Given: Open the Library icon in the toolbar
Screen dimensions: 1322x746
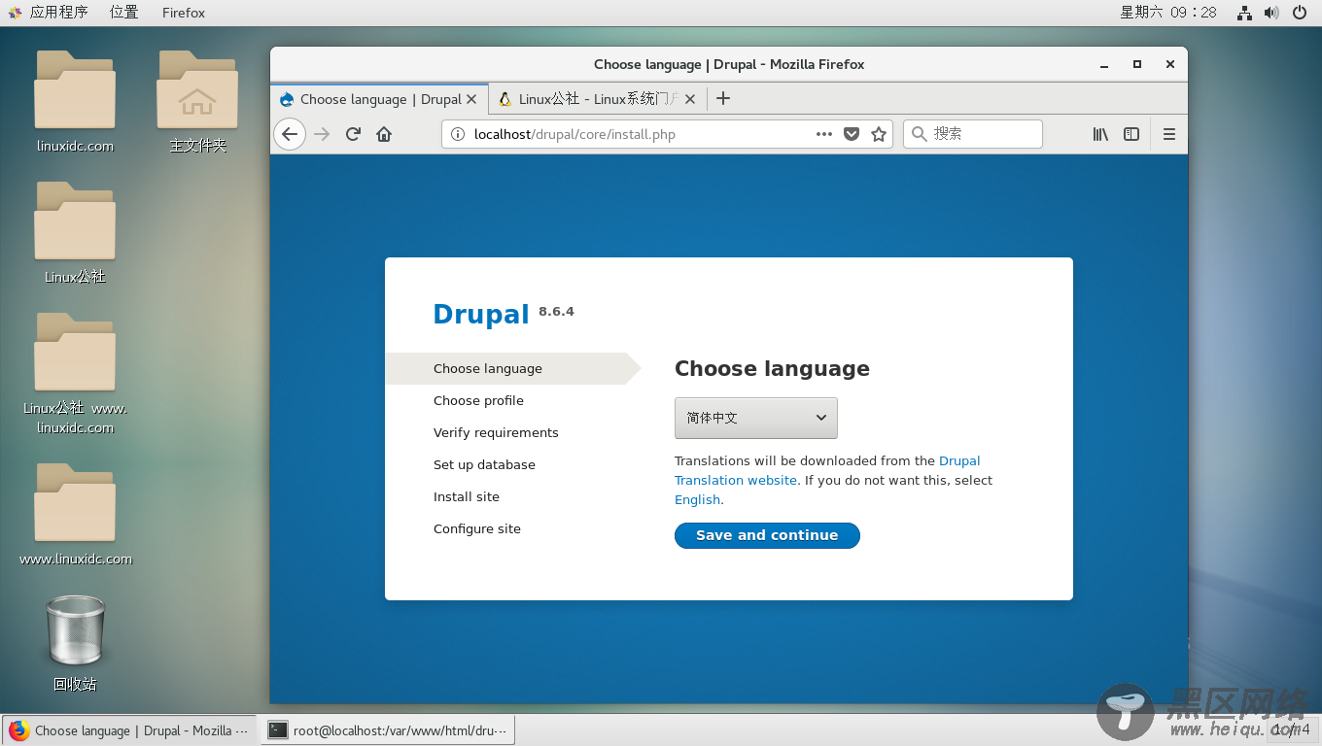Looking at the screenshot, I should (x=1100, y=134).
